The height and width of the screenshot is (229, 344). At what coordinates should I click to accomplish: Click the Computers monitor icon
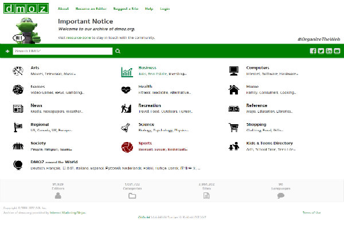234,71
